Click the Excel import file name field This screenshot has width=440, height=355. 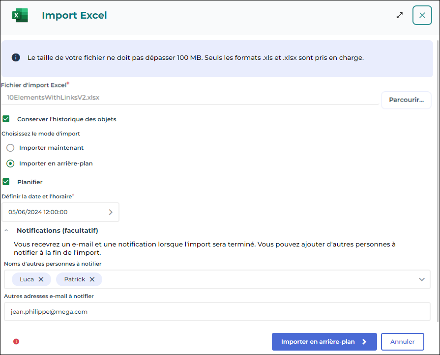(x=189, y=97)
